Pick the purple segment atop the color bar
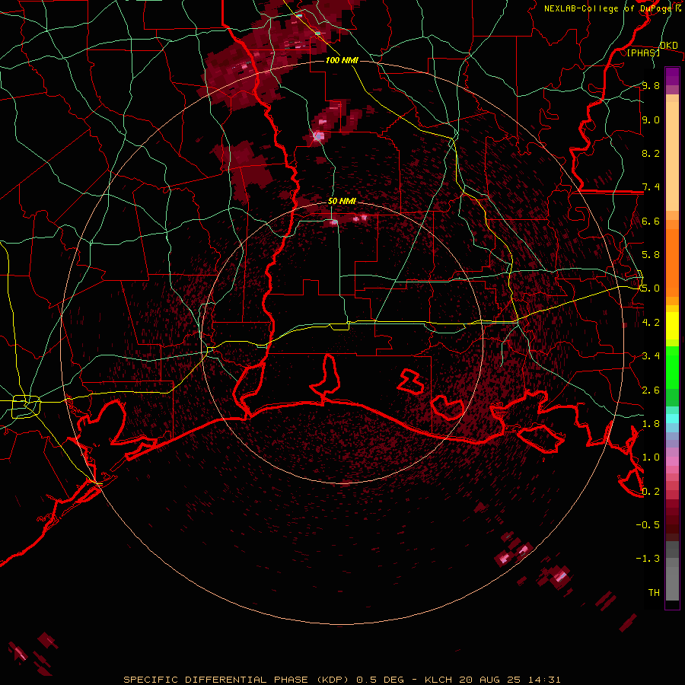 [672, 76]
